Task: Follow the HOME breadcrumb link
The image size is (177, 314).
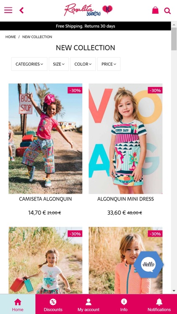Action: 10,37
